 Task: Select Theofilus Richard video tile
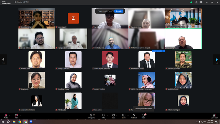tap(37, 18)
